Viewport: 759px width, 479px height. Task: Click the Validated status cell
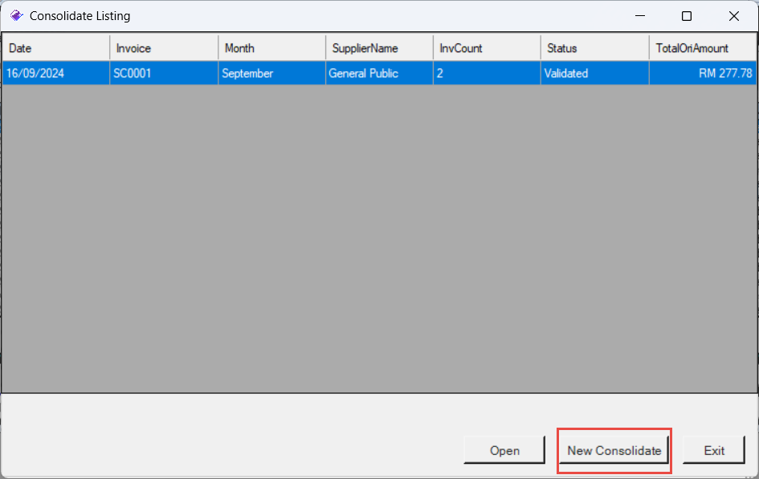click(594, 73)
